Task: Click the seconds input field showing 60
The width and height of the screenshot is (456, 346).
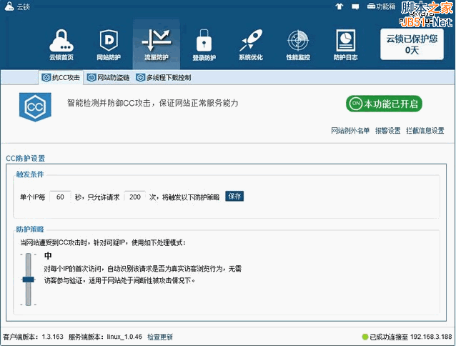Action: click(x=61, y=197)
